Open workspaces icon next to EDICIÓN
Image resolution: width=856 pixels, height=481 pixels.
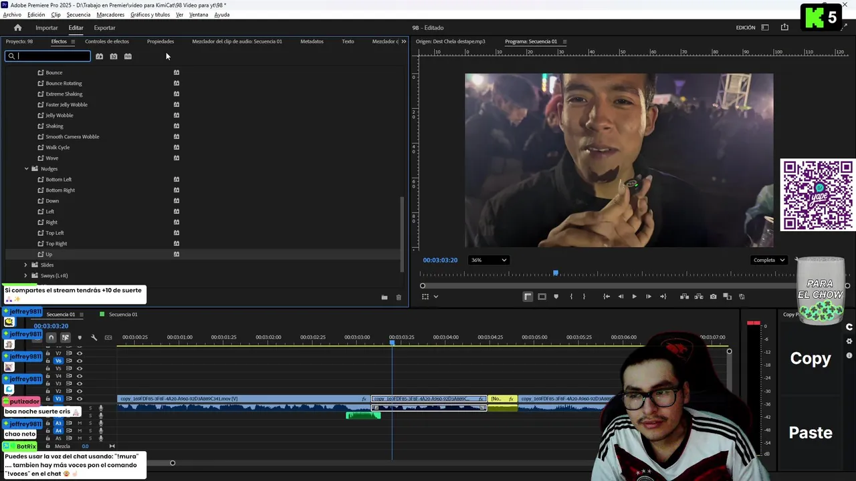[765, 27]
